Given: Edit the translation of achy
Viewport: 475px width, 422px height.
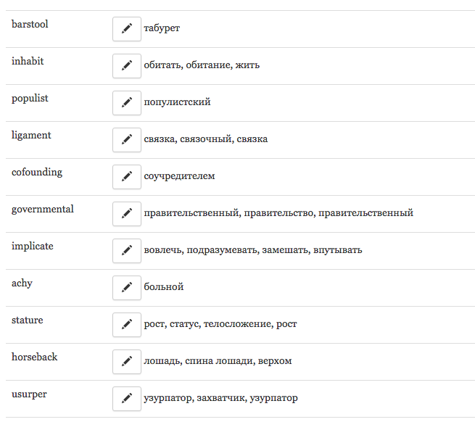Looking at the screenshot, I should [x=127, y=287].
